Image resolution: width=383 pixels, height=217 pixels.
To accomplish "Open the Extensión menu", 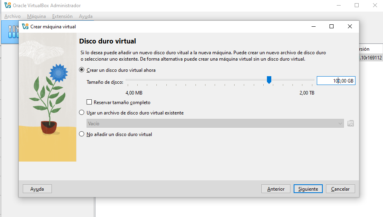I will pos(62,16).
